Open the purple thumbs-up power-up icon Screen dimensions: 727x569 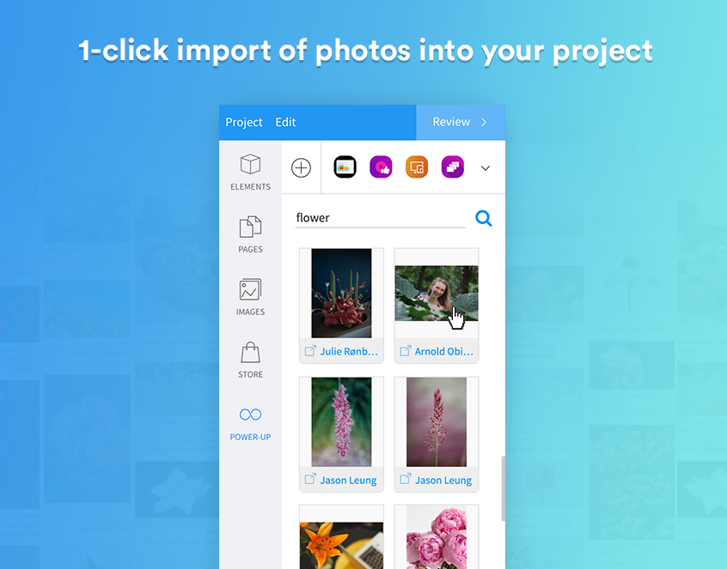[x=381, y=167]
